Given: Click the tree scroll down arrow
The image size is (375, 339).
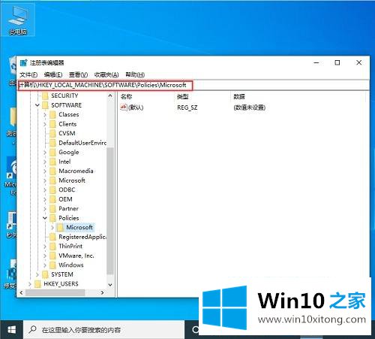Looking at the screenshot, I should (110, 285).
